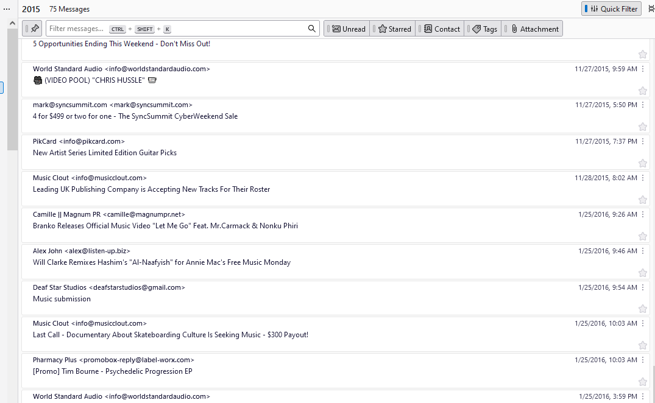Viewport: 655px width, 403px height.
Task: Open more options for 11/28/2015 Music Clout message
Action: [643, 178]
